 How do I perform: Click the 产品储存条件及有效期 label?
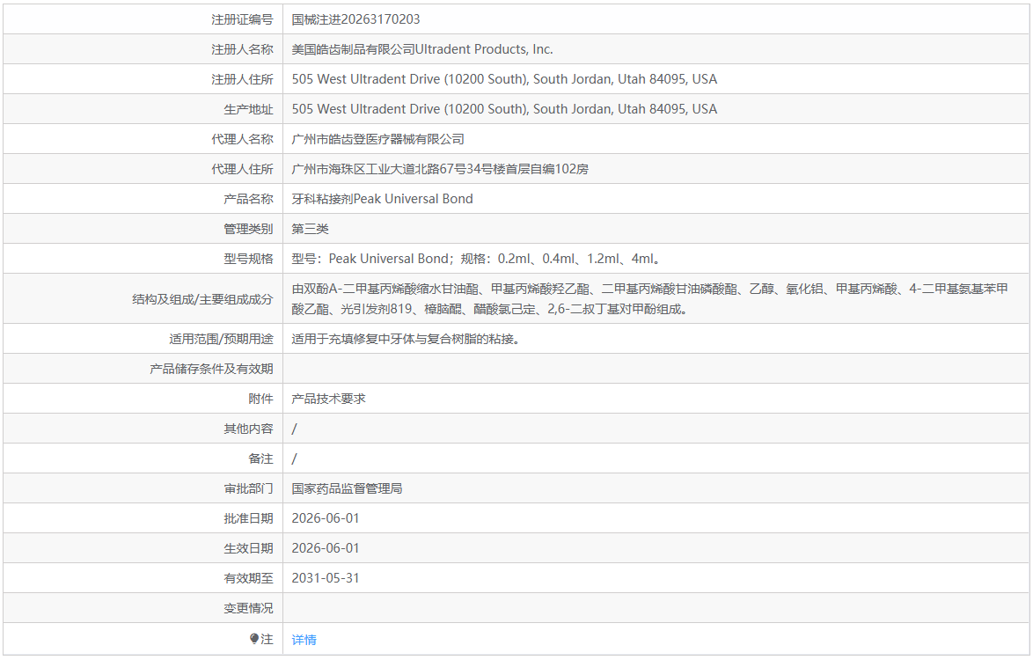point(211,369)
